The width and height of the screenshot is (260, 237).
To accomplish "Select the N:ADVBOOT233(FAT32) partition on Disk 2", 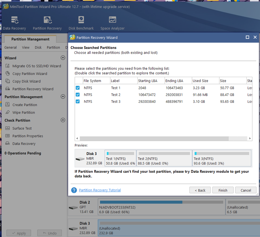I will [162, 207].
